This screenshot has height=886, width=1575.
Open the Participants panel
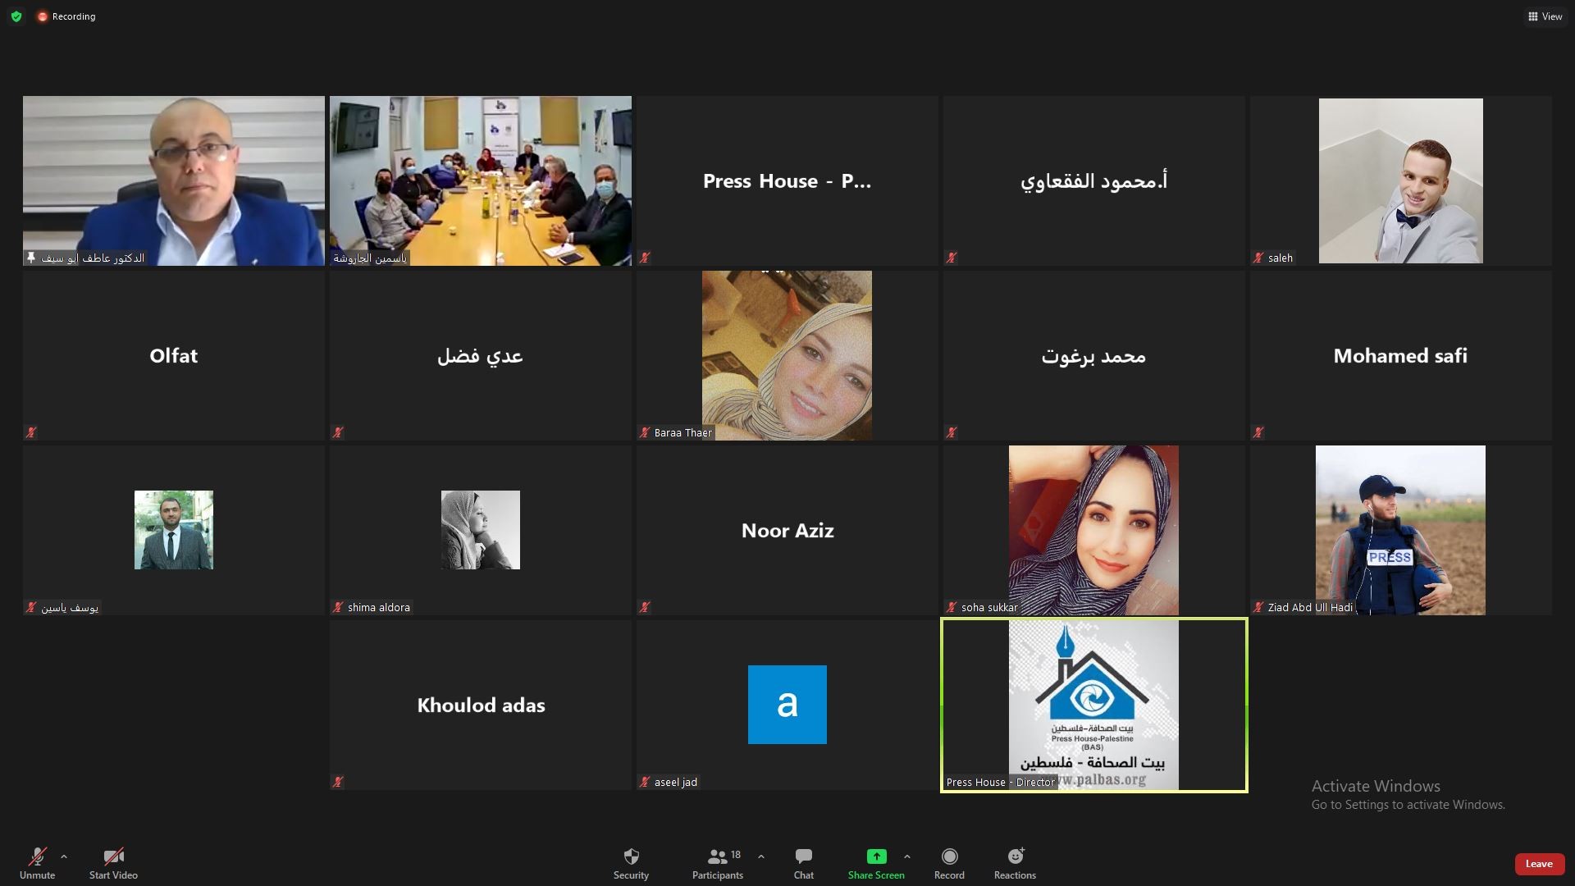717,862
